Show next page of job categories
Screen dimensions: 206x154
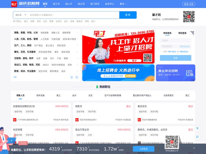(x=77, y=77)
